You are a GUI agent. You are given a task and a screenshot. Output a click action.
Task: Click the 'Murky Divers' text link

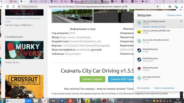click(x=12, y=62)
